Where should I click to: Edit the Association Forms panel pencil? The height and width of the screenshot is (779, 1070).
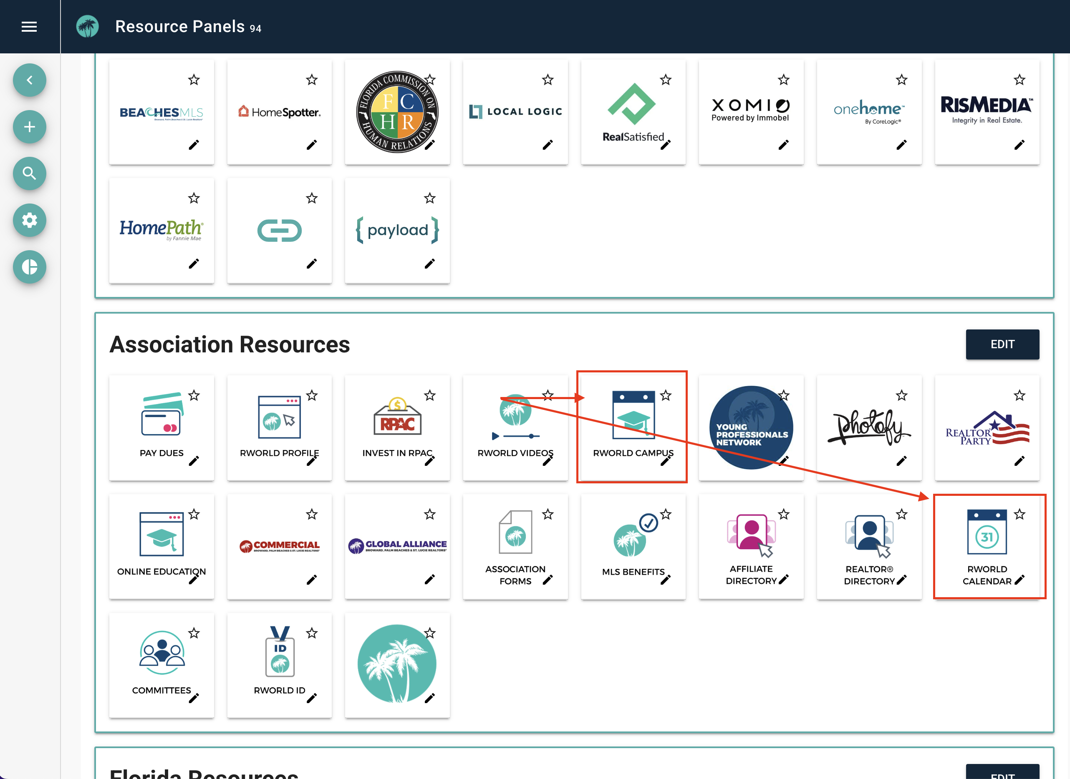(548, 580)
